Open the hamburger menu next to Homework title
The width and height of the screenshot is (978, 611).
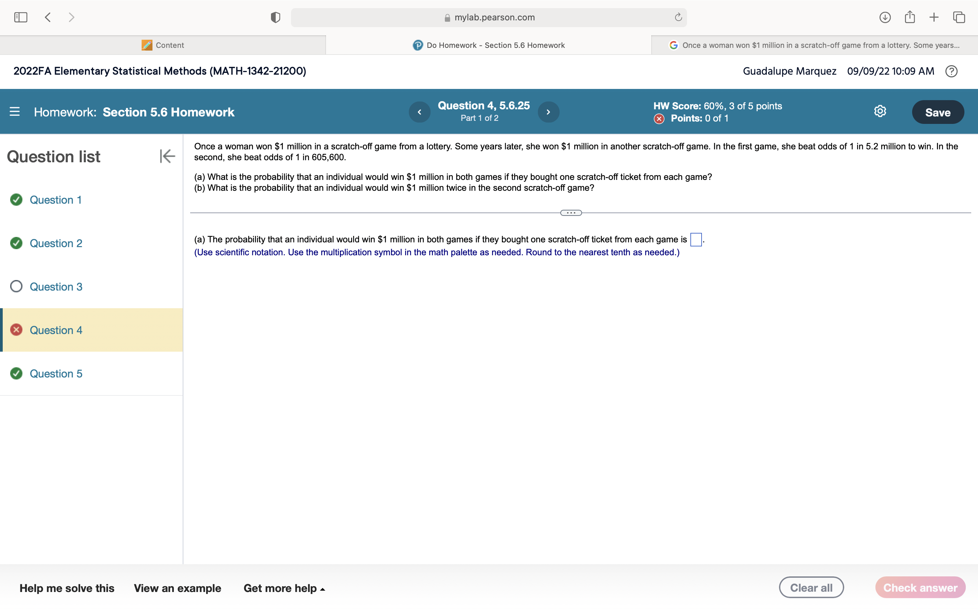click(x=15, y=112)
